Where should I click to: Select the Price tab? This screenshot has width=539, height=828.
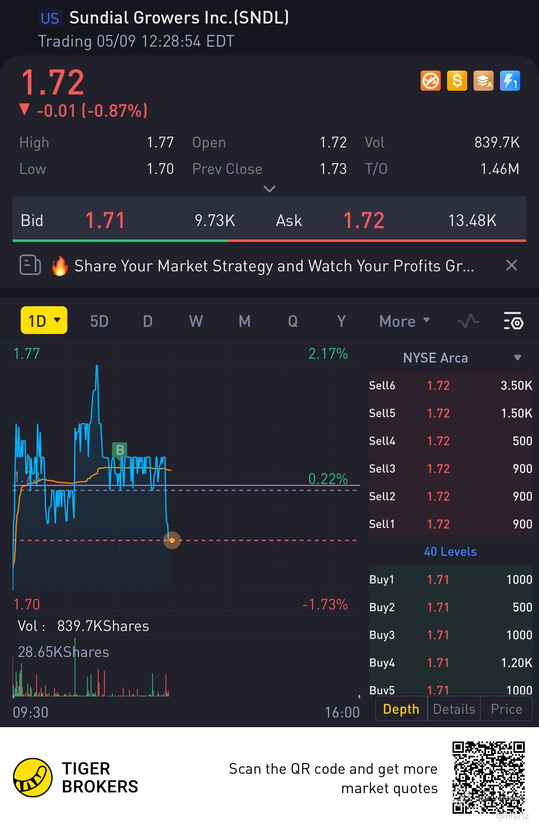(506, 709)
